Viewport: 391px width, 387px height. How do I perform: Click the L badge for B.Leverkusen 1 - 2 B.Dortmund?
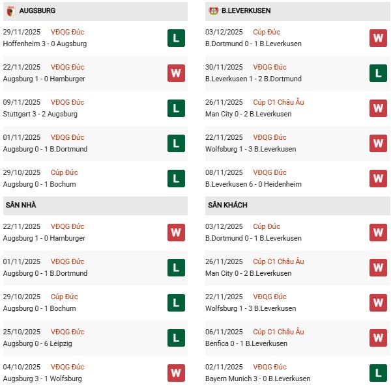pyautogui.click(x=378, y=73)
